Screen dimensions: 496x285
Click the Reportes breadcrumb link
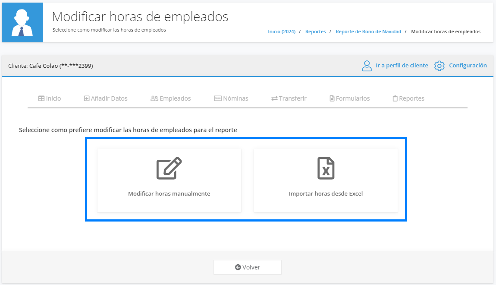tap(315, 32)
